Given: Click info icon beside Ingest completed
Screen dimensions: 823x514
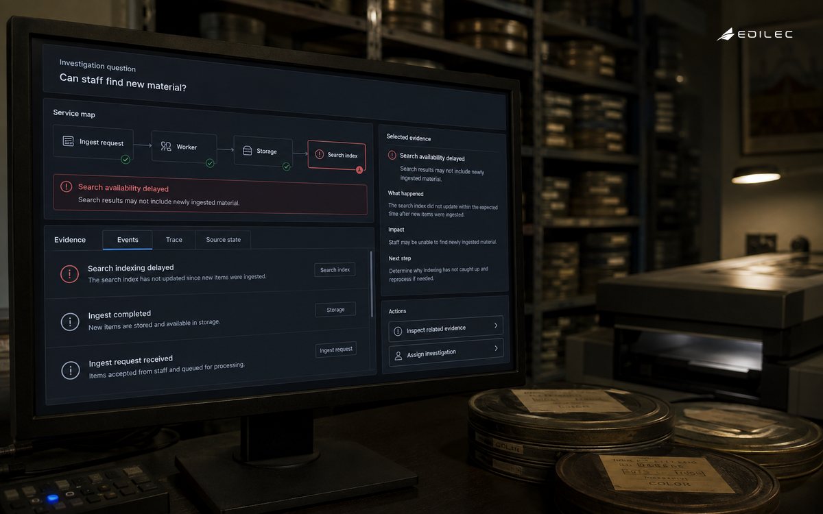Looking at the screenshot, I should pyautogui.click(x=70, y=321).
